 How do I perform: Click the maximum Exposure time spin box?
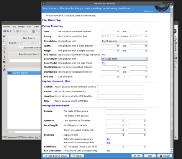pyautogui.click(x=137, y=135)
